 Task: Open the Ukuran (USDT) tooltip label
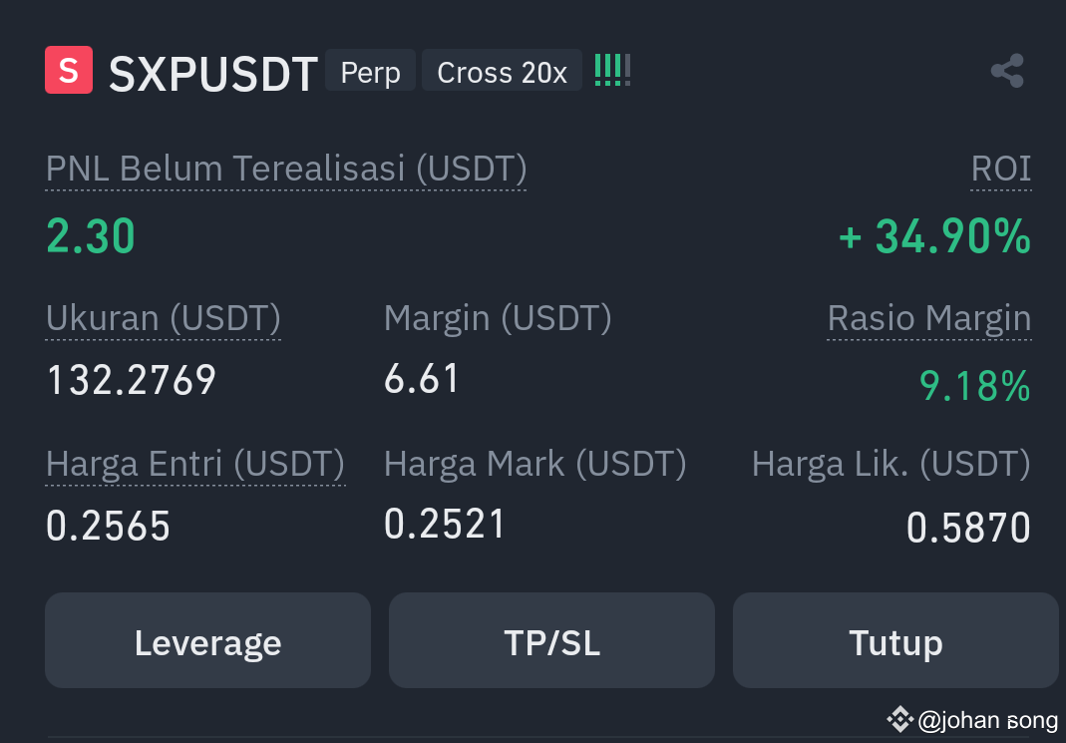(x=163, y=317)
